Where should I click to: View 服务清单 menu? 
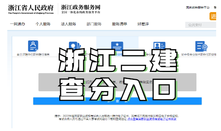coord(120,24)
